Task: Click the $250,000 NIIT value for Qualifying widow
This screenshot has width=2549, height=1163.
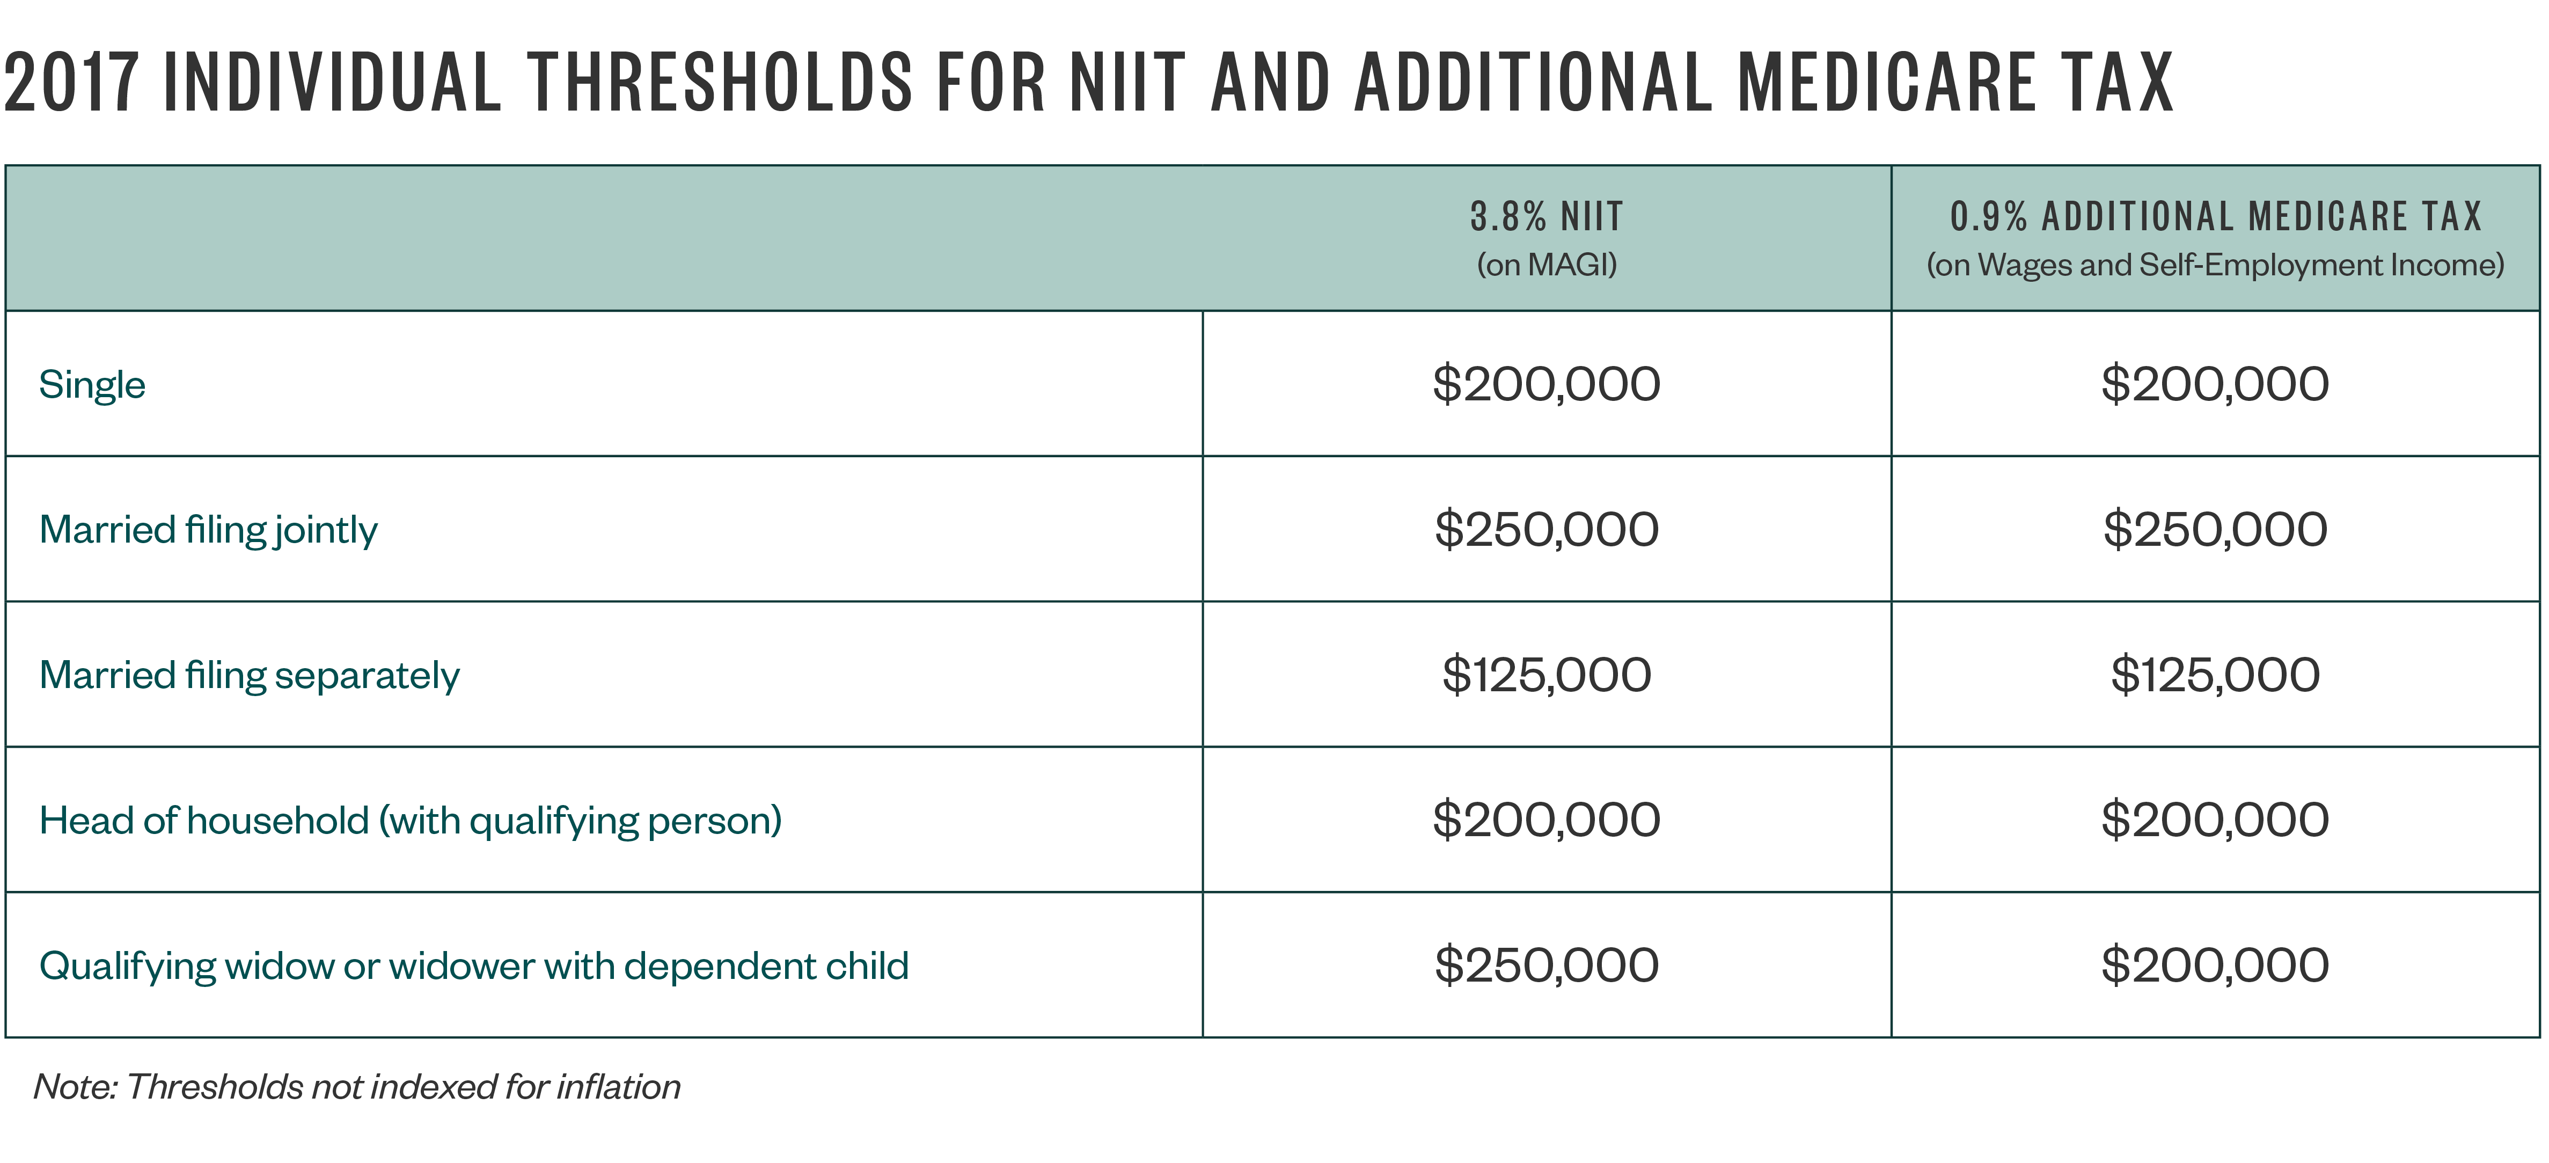Action: point(1545,966)
